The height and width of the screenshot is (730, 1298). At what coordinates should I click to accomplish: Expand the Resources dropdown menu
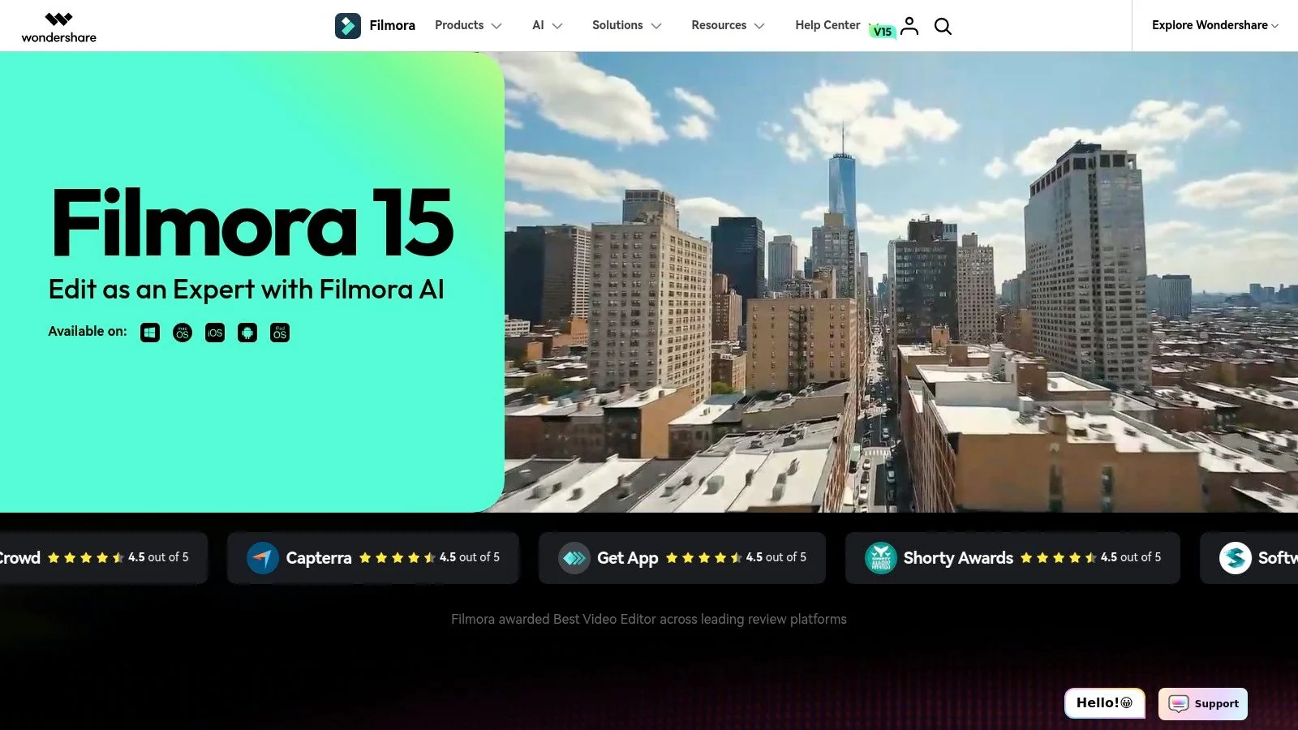point(728,25)
